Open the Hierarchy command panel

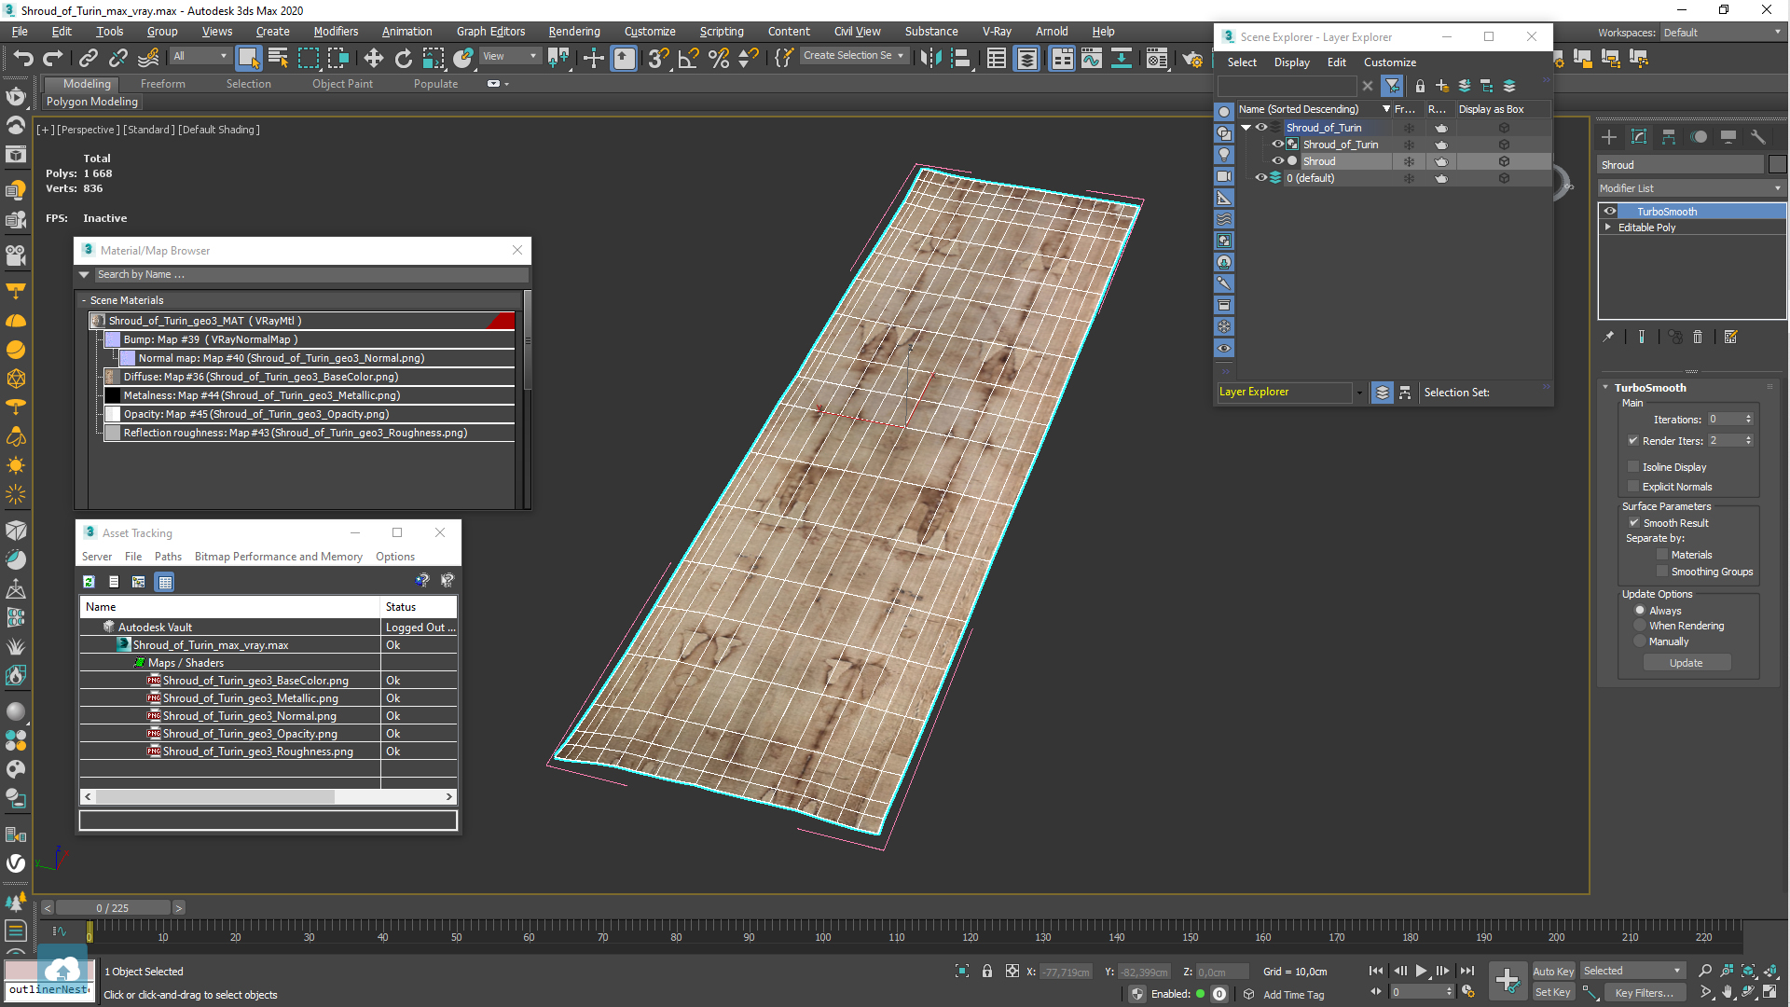pyautogui.click(x=1669, y=137)
